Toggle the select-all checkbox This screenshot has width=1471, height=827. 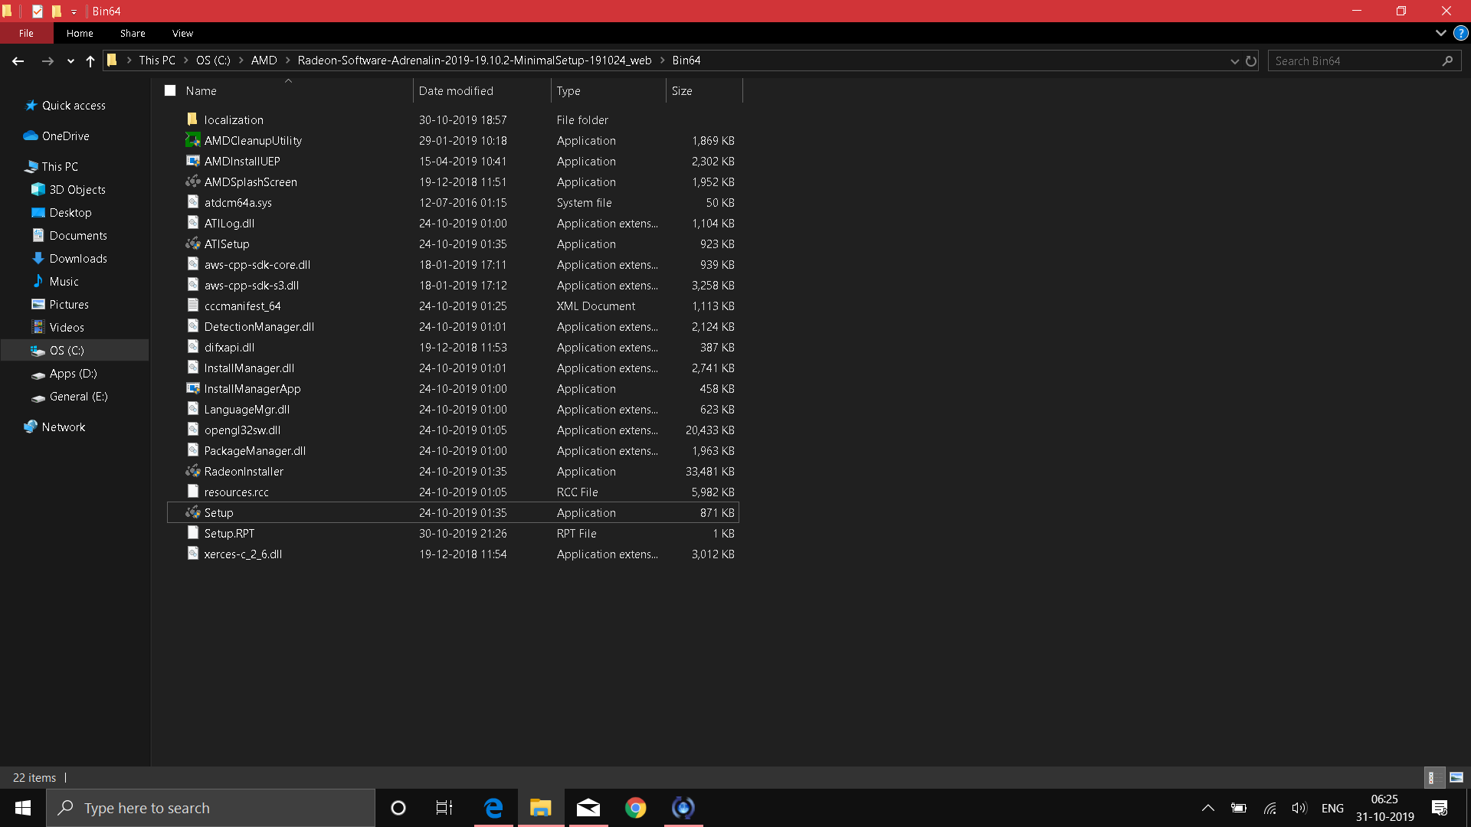[170, 90]
